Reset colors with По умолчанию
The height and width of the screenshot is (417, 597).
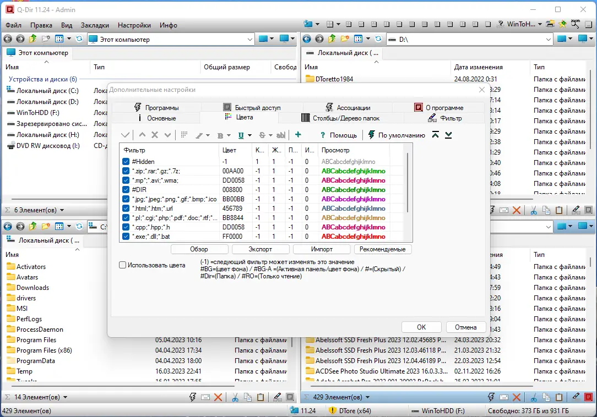coord(397,135)
